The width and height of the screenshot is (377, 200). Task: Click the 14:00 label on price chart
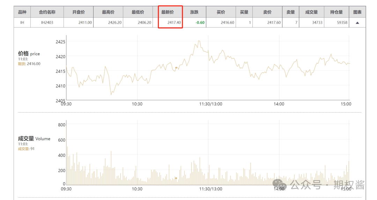click(279, 104)
